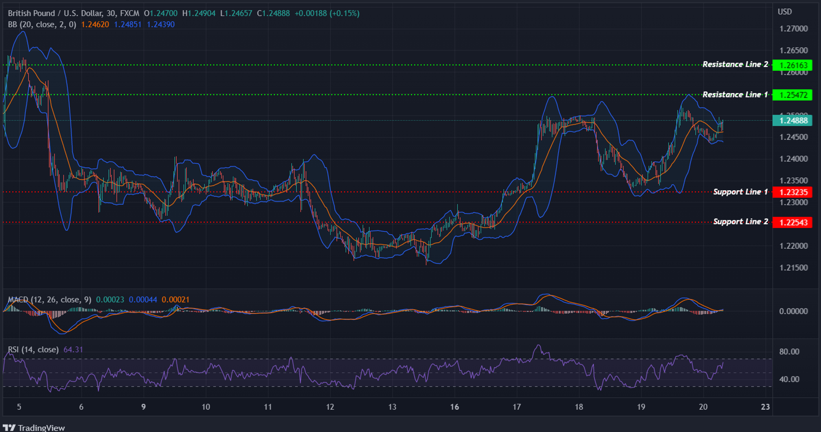Image resolution: width=821 pixels, height=432 pixels.
Task: Open the 30-minute timeframe selector in the legend
Action: [111, 13]
